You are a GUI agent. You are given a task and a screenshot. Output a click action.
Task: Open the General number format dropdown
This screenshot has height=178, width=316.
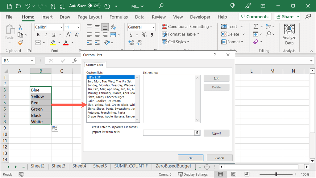[153, 27]
